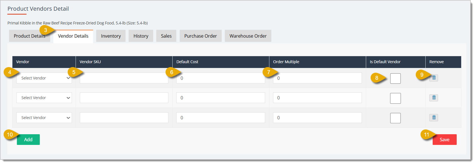Screen dimensions: 475x164
Task: Click second row Default Cost field
Action: point(221,98)
